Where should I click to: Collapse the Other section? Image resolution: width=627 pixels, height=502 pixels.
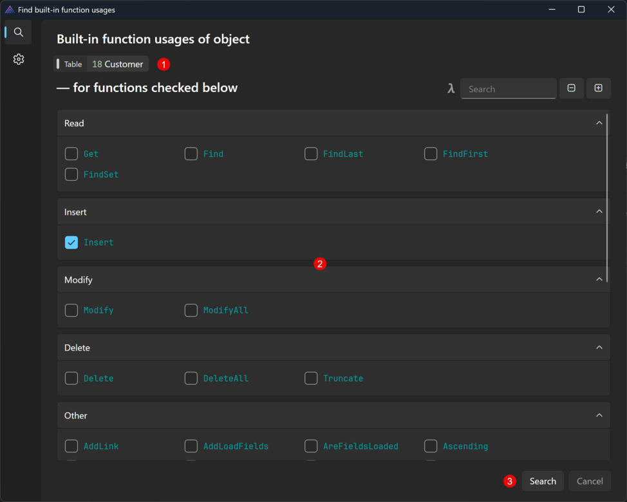pos(599,416)
